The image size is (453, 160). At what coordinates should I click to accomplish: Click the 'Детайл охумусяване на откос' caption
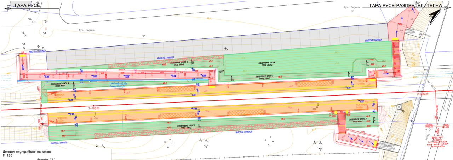click(x=28, y=151)
